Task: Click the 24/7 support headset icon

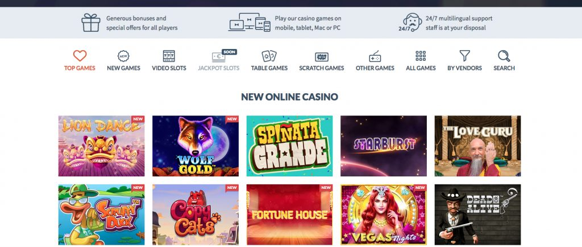Action: click(410, 23)
